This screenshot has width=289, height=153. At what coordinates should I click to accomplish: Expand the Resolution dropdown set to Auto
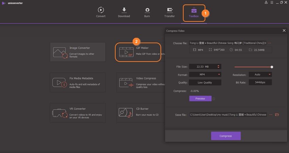(x=260, y=74)
